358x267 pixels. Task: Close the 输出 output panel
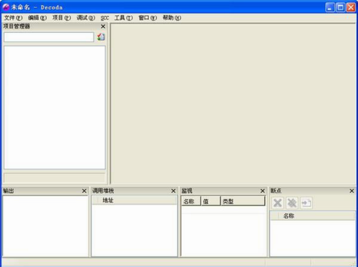84,191
